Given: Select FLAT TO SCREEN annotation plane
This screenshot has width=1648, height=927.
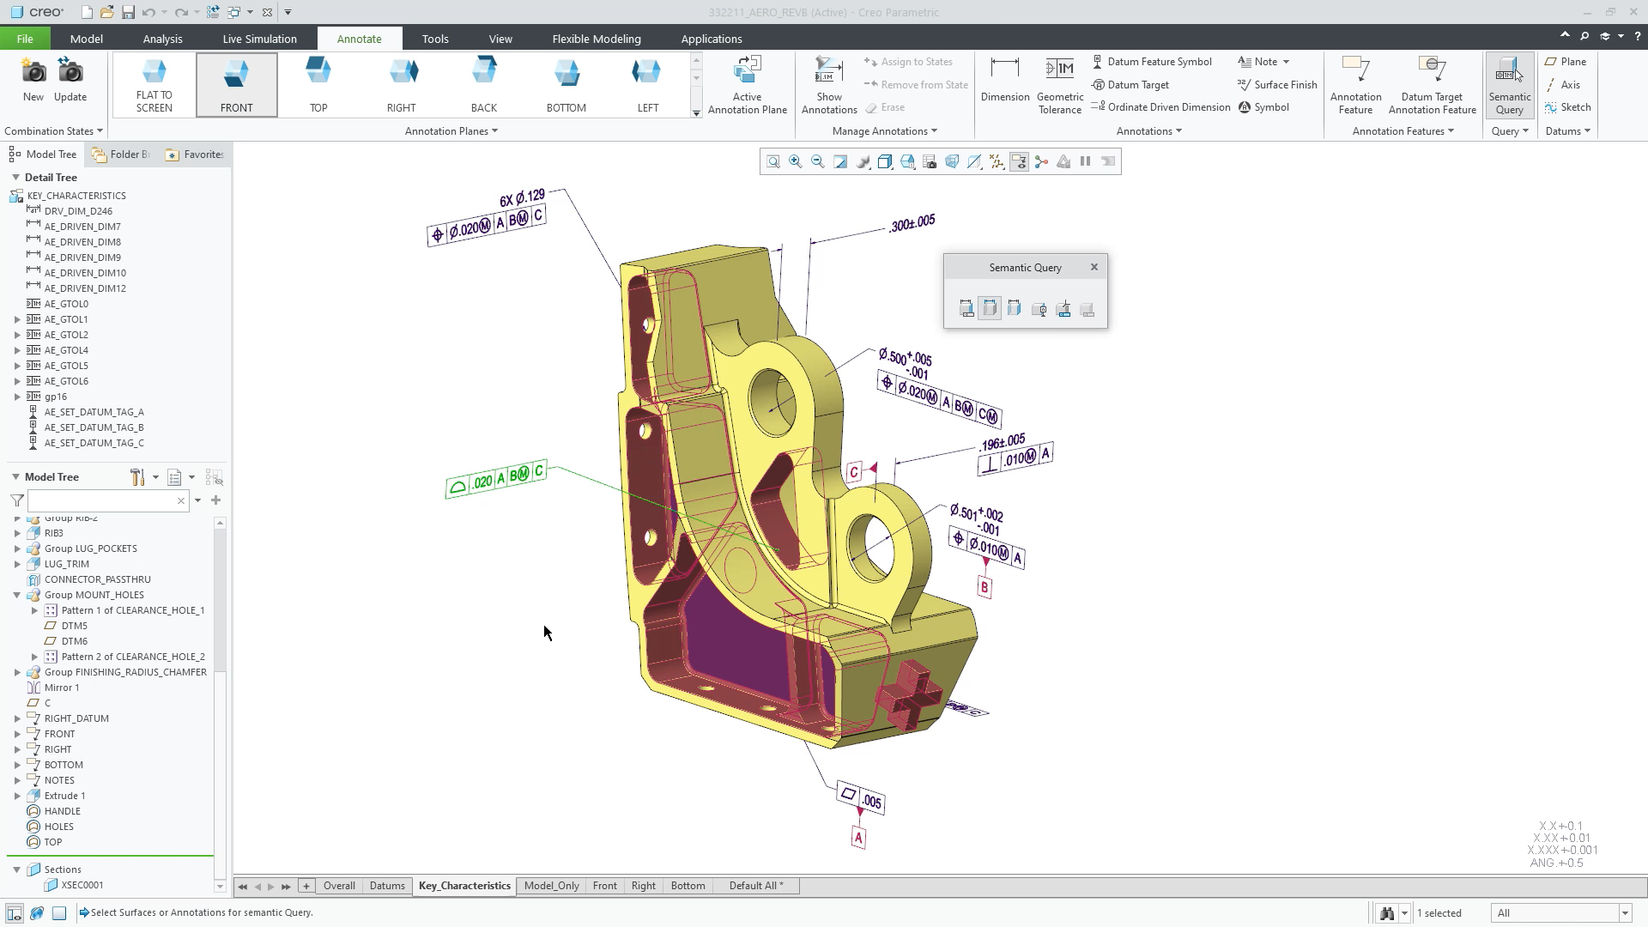Looking at the screenshot, I should [154, 85].
